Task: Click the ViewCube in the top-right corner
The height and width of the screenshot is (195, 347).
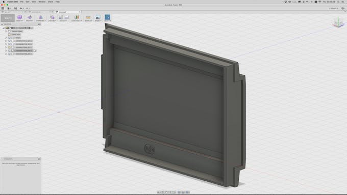Action: click(338, 22)
